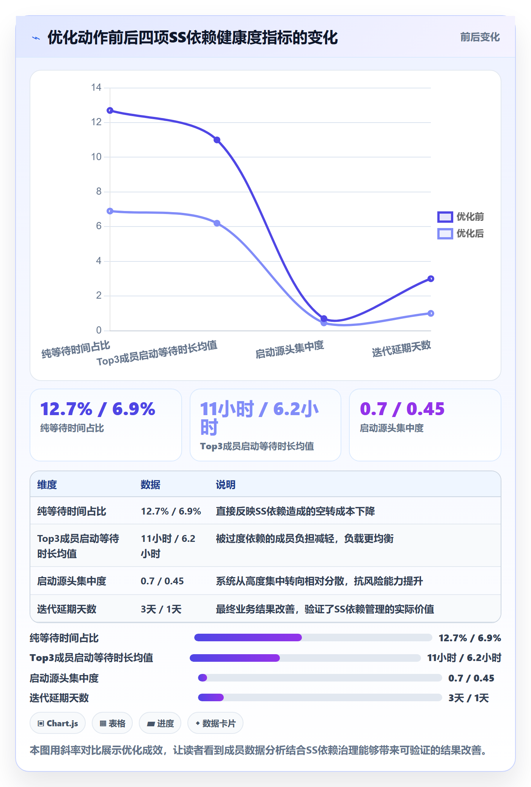This screenshot has width=531, height=787.
Task: Click x-axis label 迭代延期天数
Action: coord(401,348)
